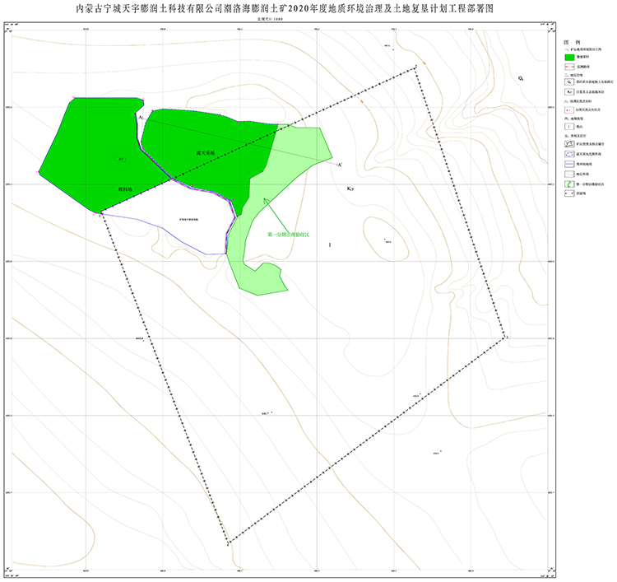Click the small boxed label inside stockpile area
The height and width of the screenshot is (582, 617).
(120, 159)
